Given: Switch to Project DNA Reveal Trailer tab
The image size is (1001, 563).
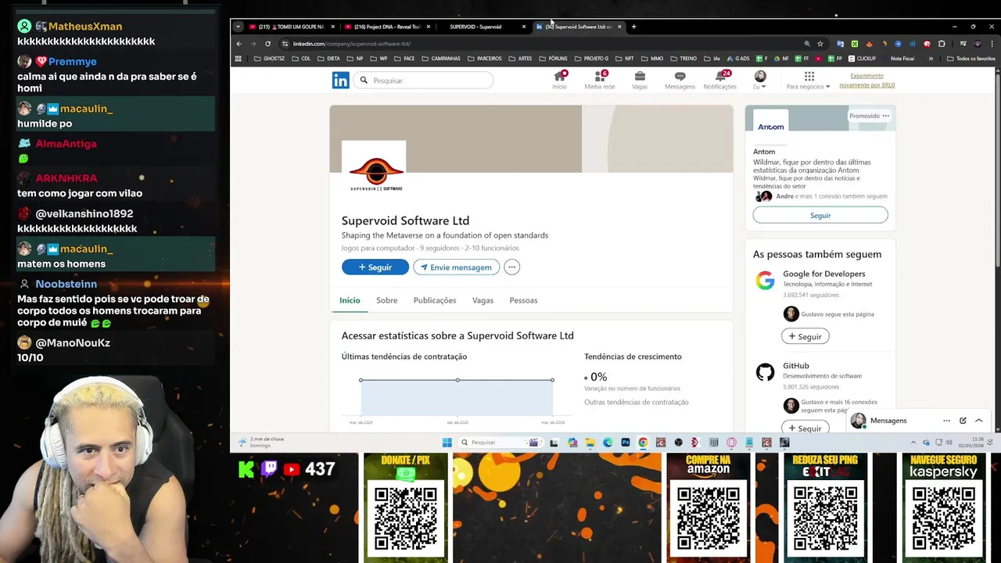Looking at the screenshot, I should click(x=387, y=27).
